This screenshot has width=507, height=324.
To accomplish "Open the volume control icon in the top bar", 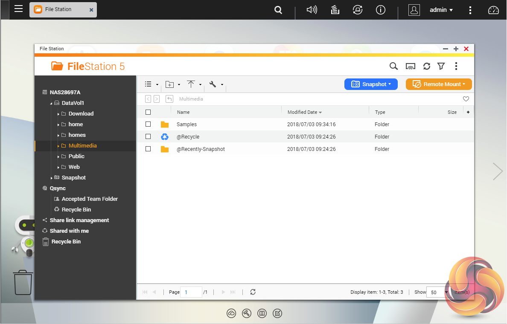I will pos(312,10).
